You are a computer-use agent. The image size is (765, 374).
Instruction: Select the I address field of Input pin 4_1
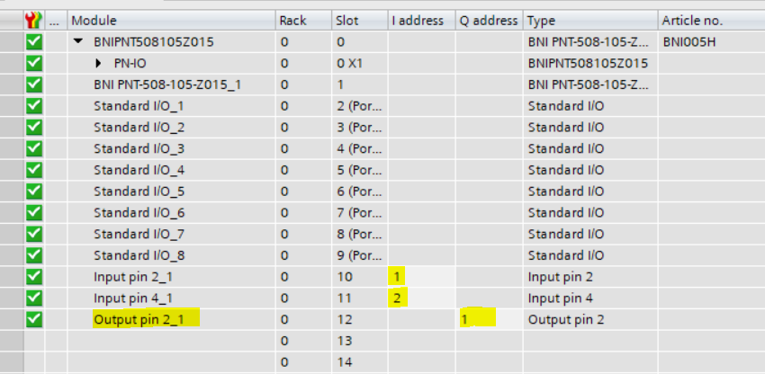click(421, 298)
